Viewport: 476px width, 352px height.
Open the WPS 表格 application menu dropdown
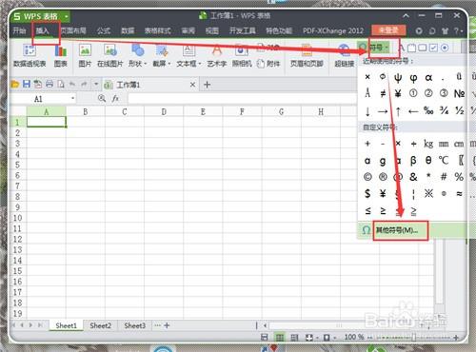click(x=67, y=16)
